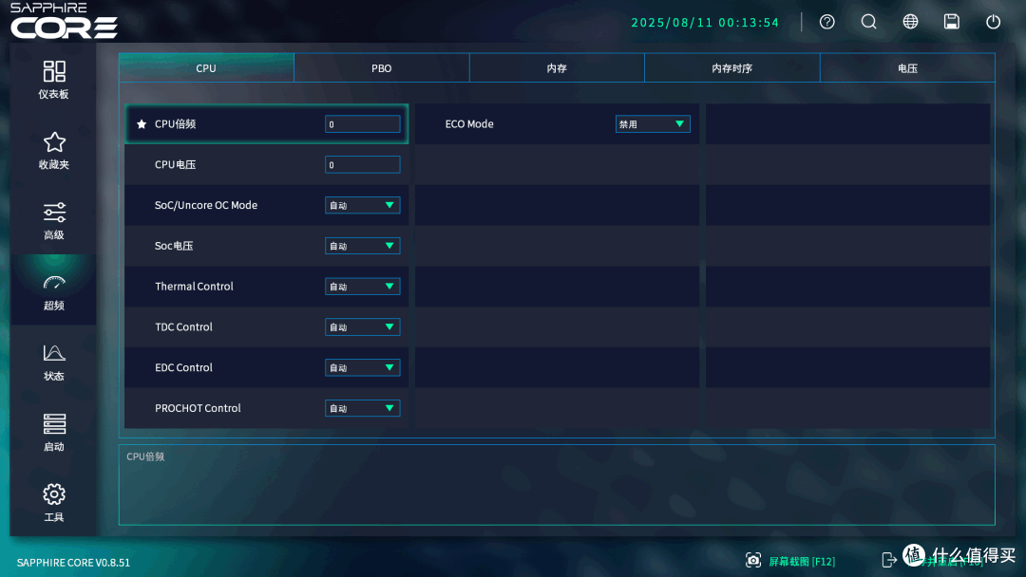Go to the 高级 advanced settings
Image resolution: width=1026 pixels, height=577 pixels.
click(53, 221)
